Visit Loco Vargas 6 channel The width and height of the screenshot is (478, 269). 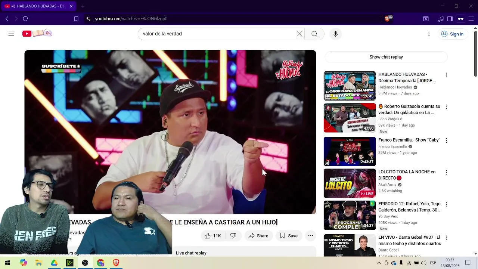tap(390, 119)
